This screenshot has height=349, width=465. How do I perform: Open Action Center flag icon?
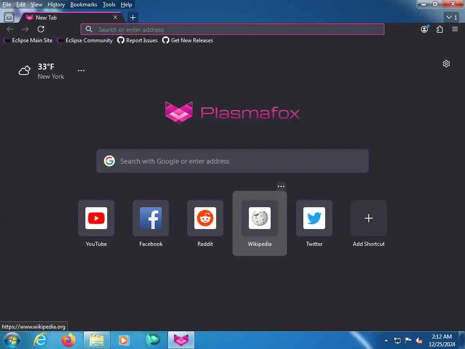[408, 340]
